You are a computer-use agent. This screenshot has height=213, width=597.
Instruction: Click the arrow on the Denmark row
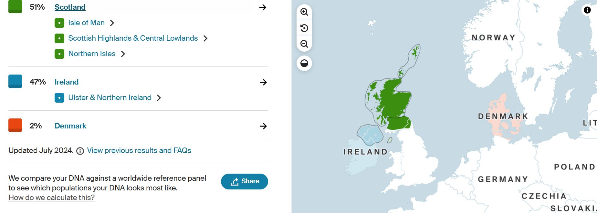[263, 126]
